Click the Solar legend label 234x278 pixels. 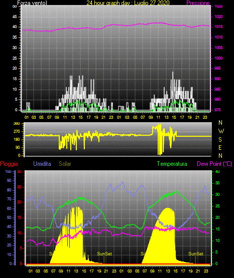[65, 164]
